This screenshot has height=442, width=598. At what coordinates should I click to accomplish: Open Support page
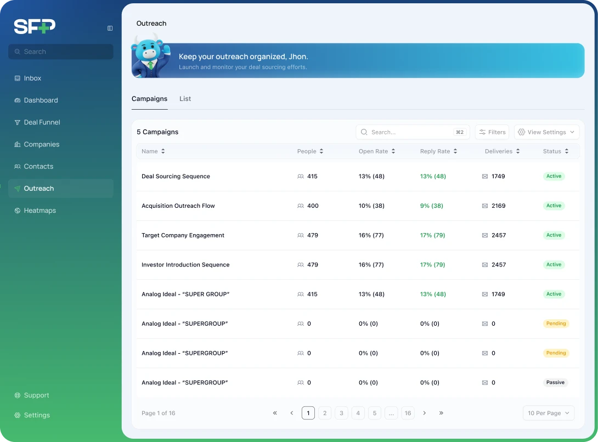(36, 395)
